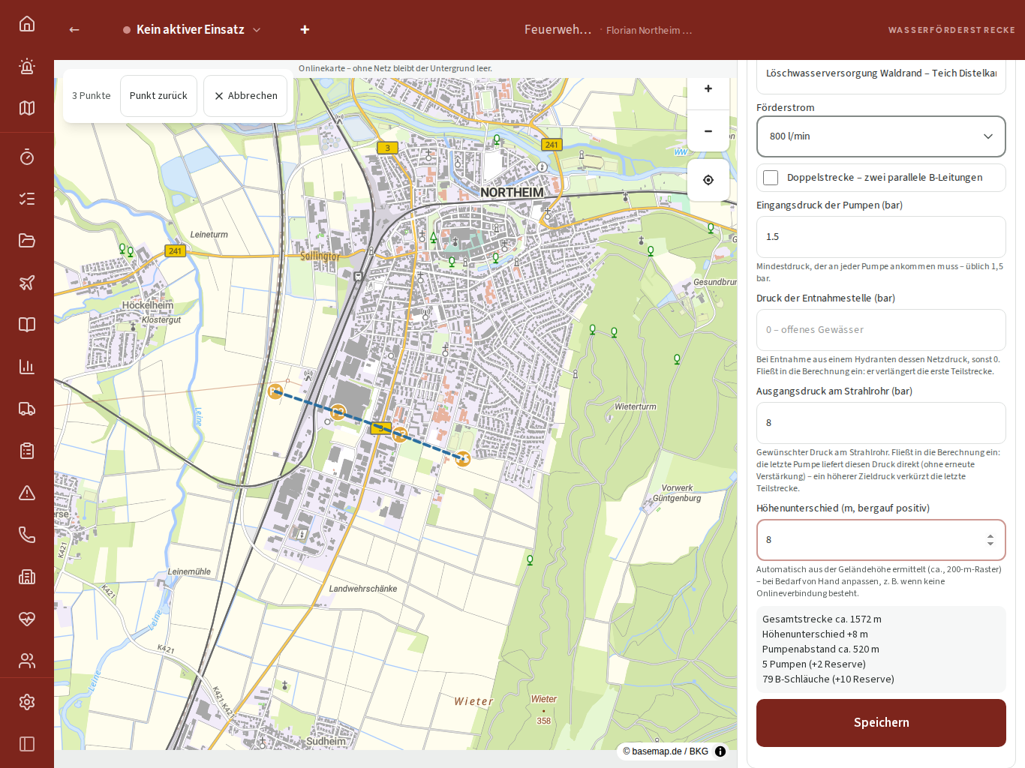This screenshot has height=768, width=1025.
Task: Open the vehicle truck sidebar icon
Action: (27, 409)
